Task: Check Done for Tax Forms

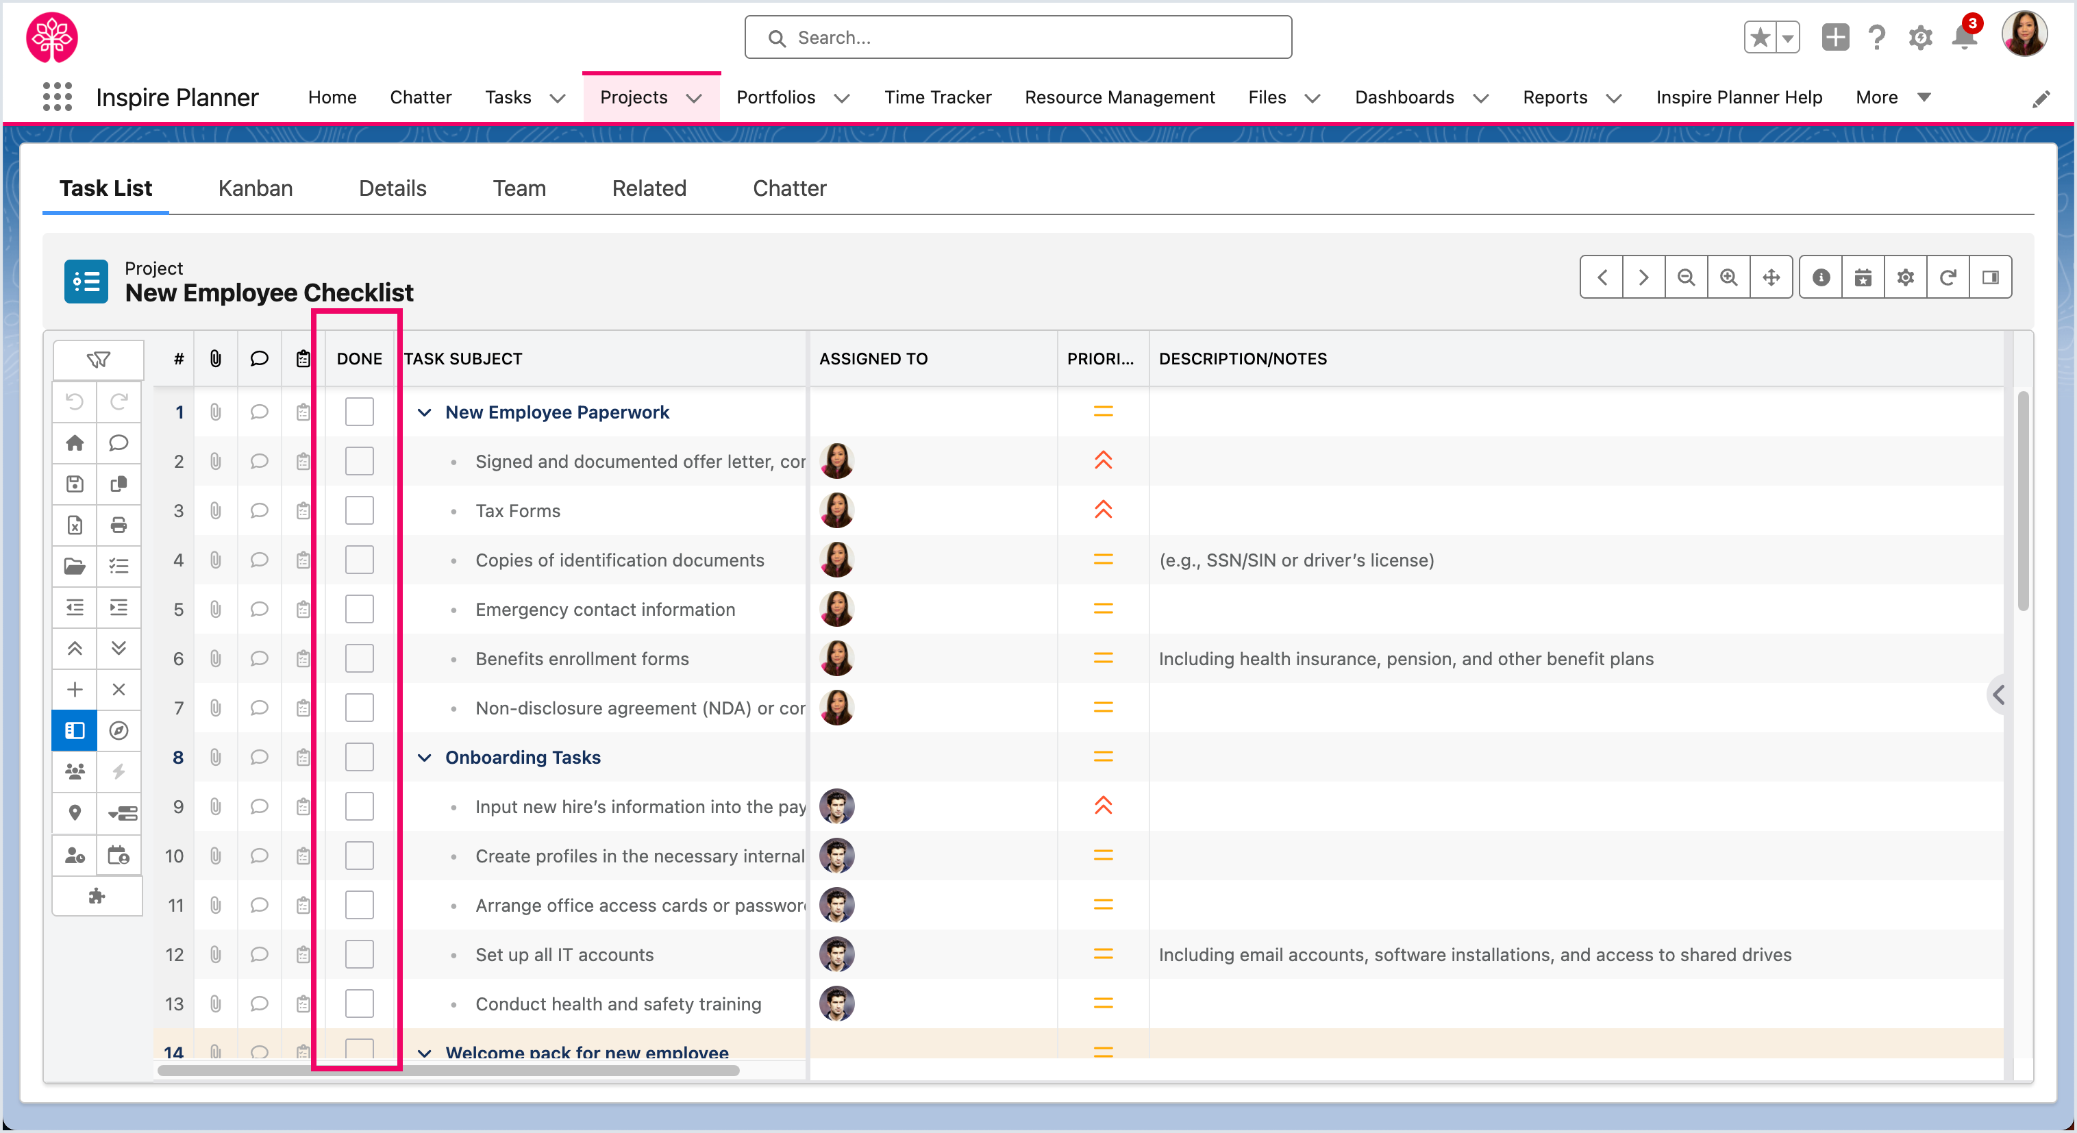Action: [x=360, y=510]
